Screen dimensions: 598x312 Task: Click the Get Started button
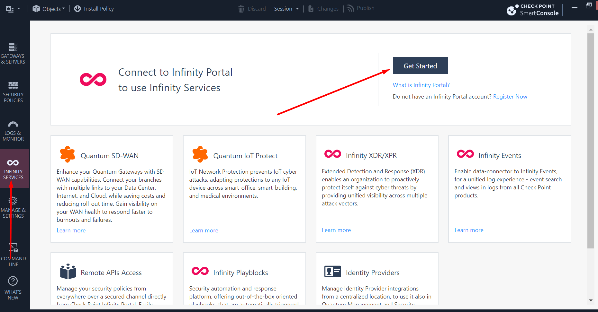pos(420,65)
